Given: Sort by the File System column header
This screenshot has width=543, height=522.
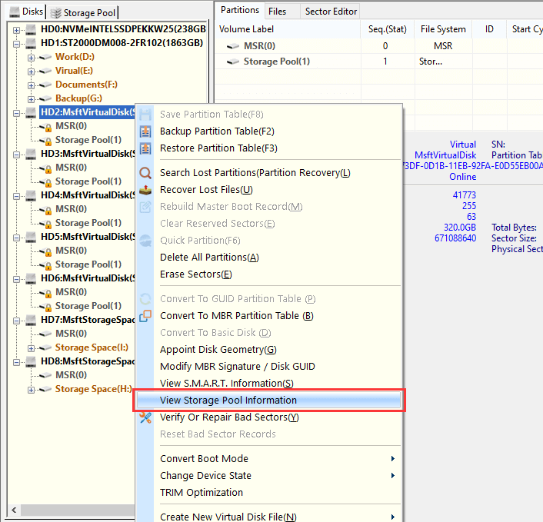Looking at the screenshot, I should [x=443, y=29].
